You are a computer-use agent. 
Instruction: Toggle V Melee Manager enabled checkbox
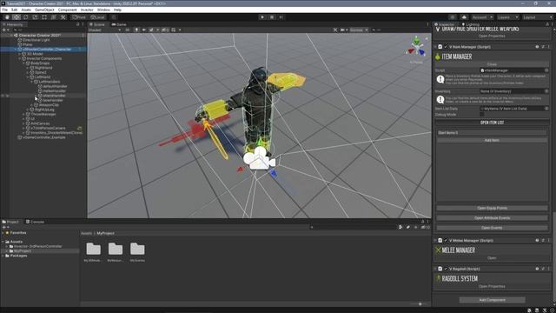pos(446,241)
